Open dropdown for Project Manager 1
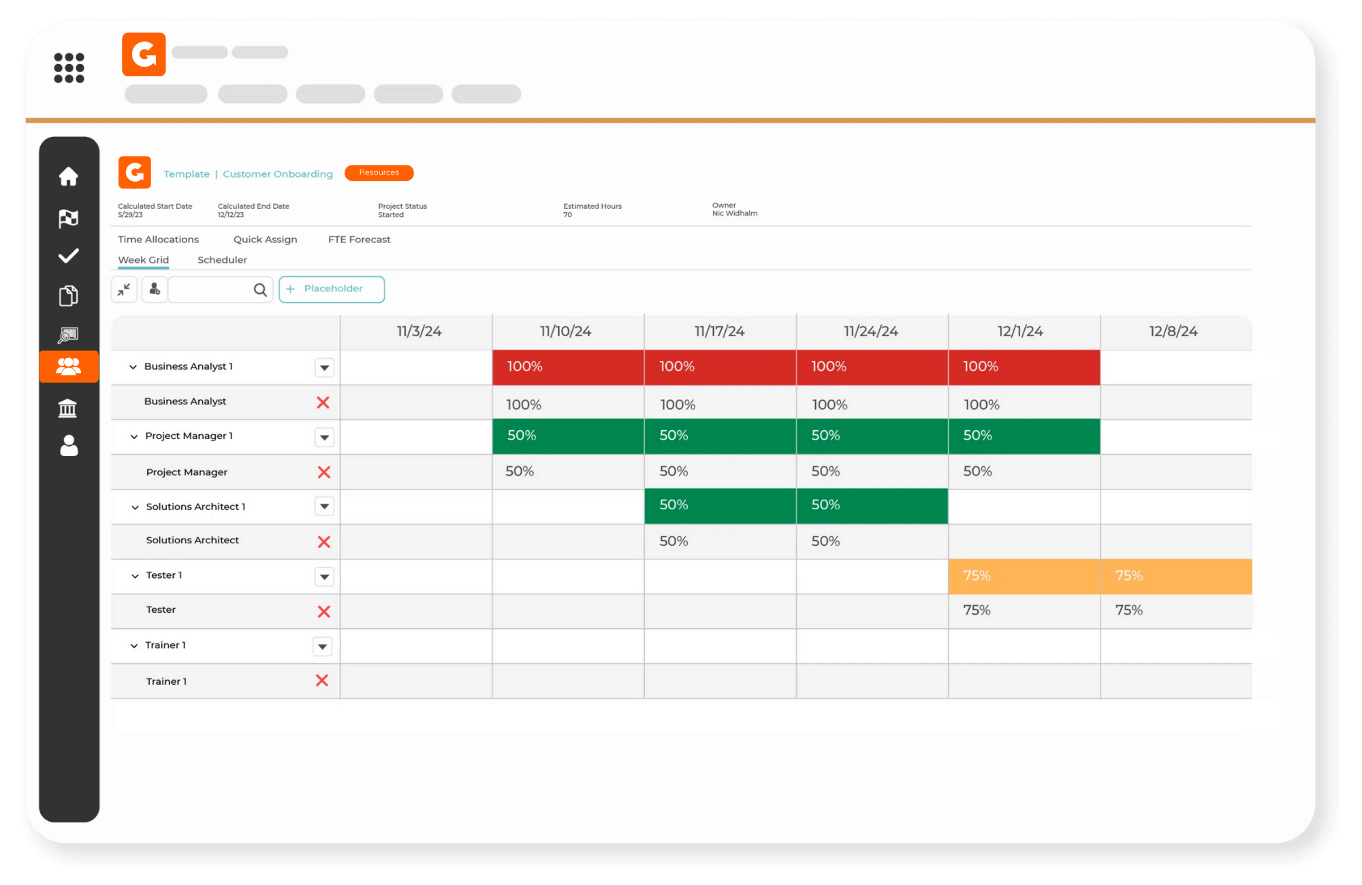This screenshot has height=885, width=1362. pos(324,437)
